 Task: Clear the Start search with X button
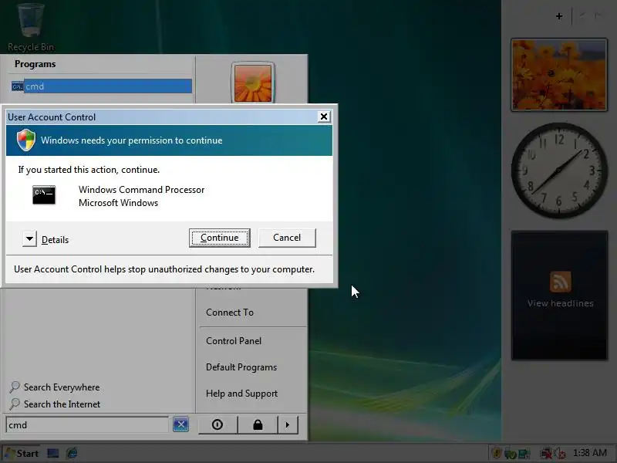tap(180, 424)
